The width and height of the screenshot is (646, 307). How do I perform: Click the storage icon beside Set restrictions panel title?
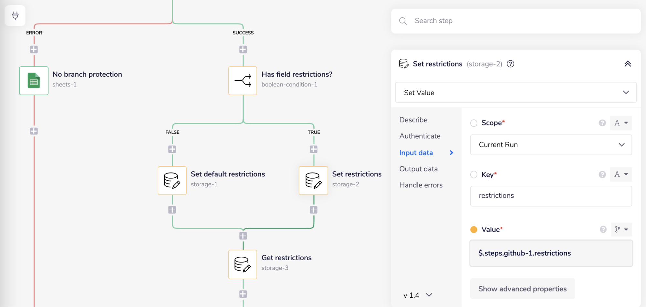click(x=403, y=64)
